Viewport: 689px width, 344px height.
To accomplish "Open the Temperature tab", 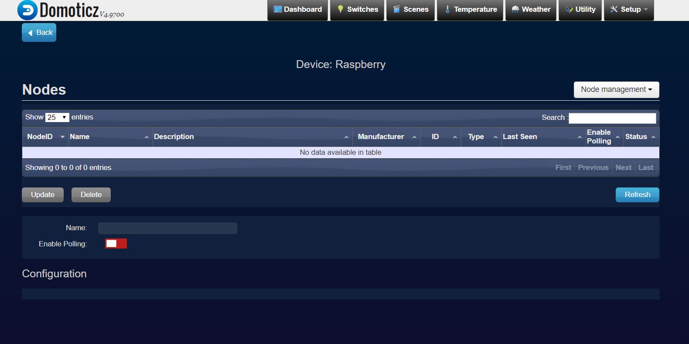I will tap(470, 10).
